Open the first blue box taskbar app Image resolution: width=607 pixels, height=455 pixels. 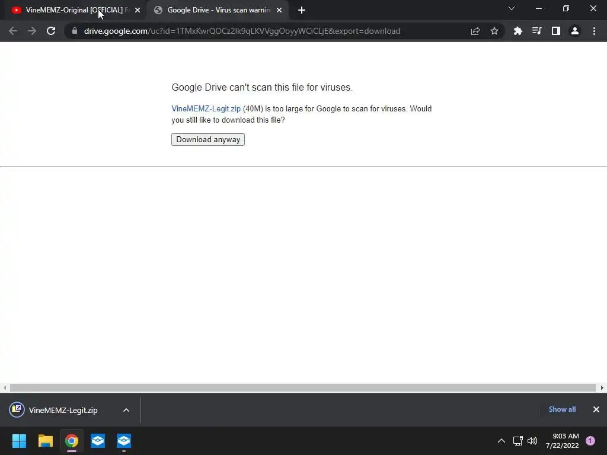coord(98,441)
